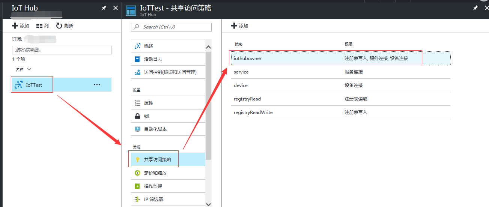Open 定价和缩放 pricing and scale

pyautogui.click(x=169, y=173)
